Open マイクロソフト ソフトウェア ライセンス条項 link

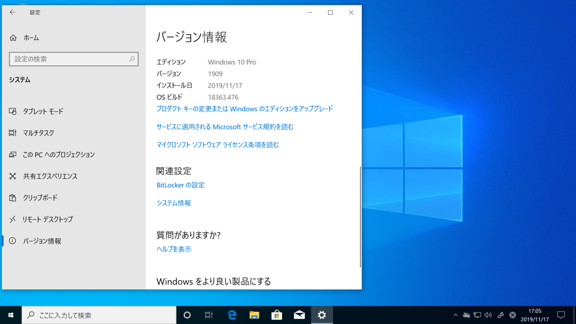point(217,144)
